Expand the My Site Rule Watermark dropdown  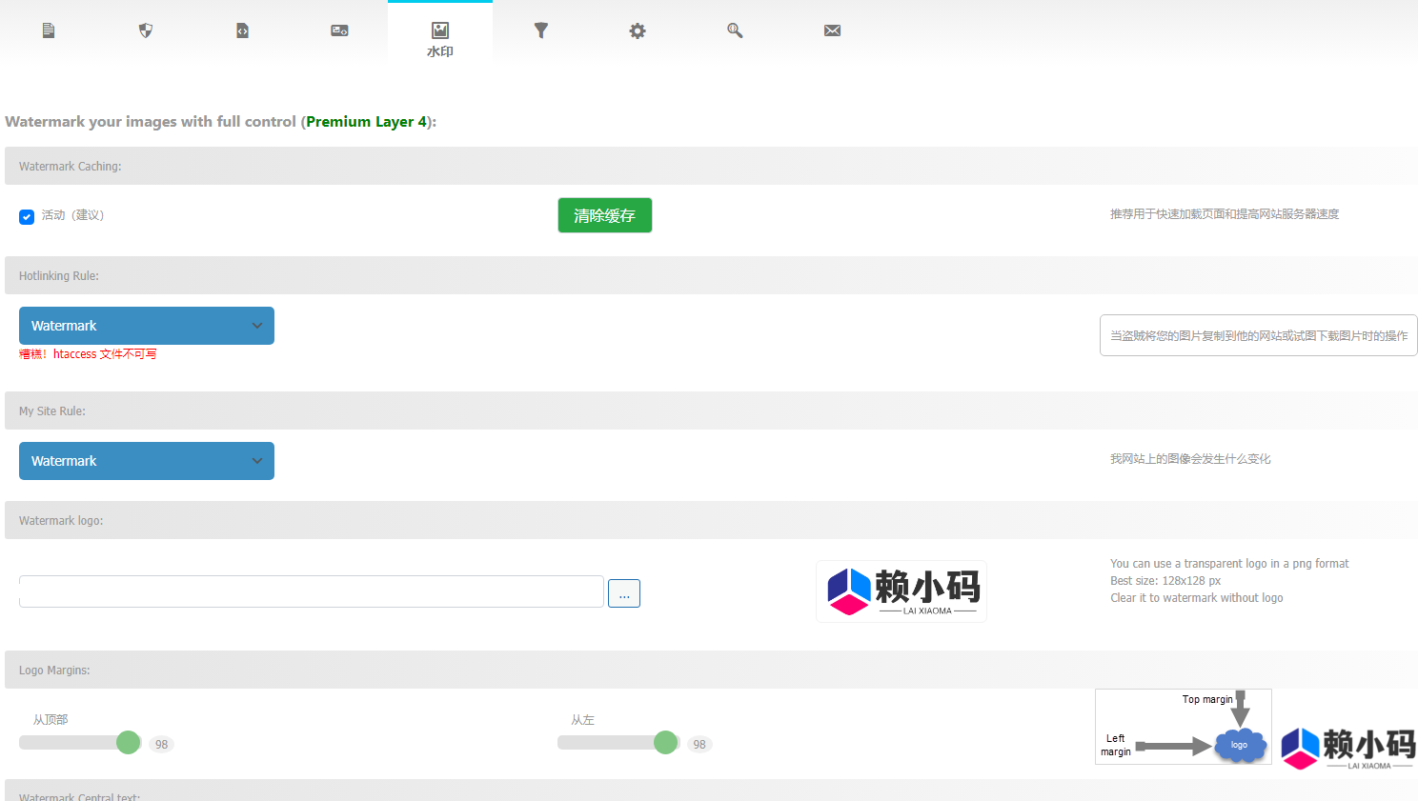(x=147, y=461)
